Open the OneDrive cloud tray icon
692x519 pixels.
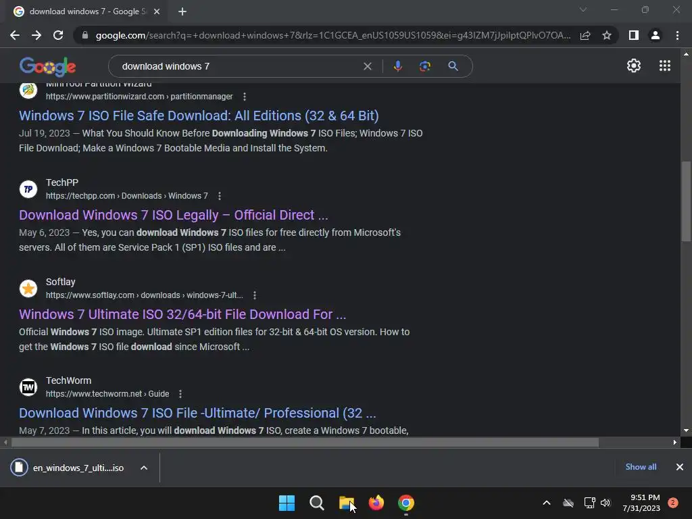pos(568,503)
